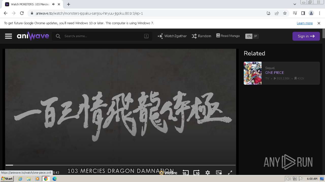Close the Watch MONSTERS tab
Image resolution: width=325 pixels, height=182 pixels.
[59, 4]
